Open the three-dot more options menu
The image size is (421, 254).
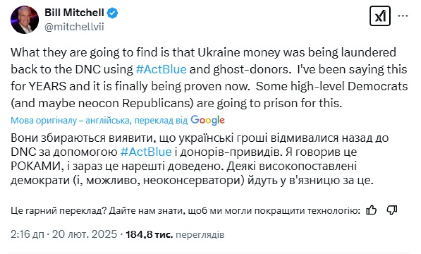click(x=403, y=16)
